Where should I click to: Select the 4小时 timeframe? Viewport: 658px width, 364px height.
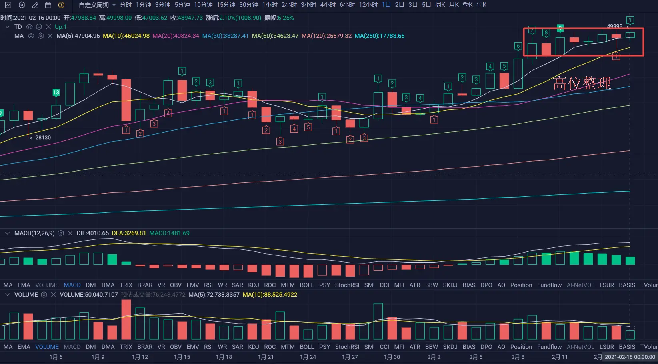(x=328, y=5)
